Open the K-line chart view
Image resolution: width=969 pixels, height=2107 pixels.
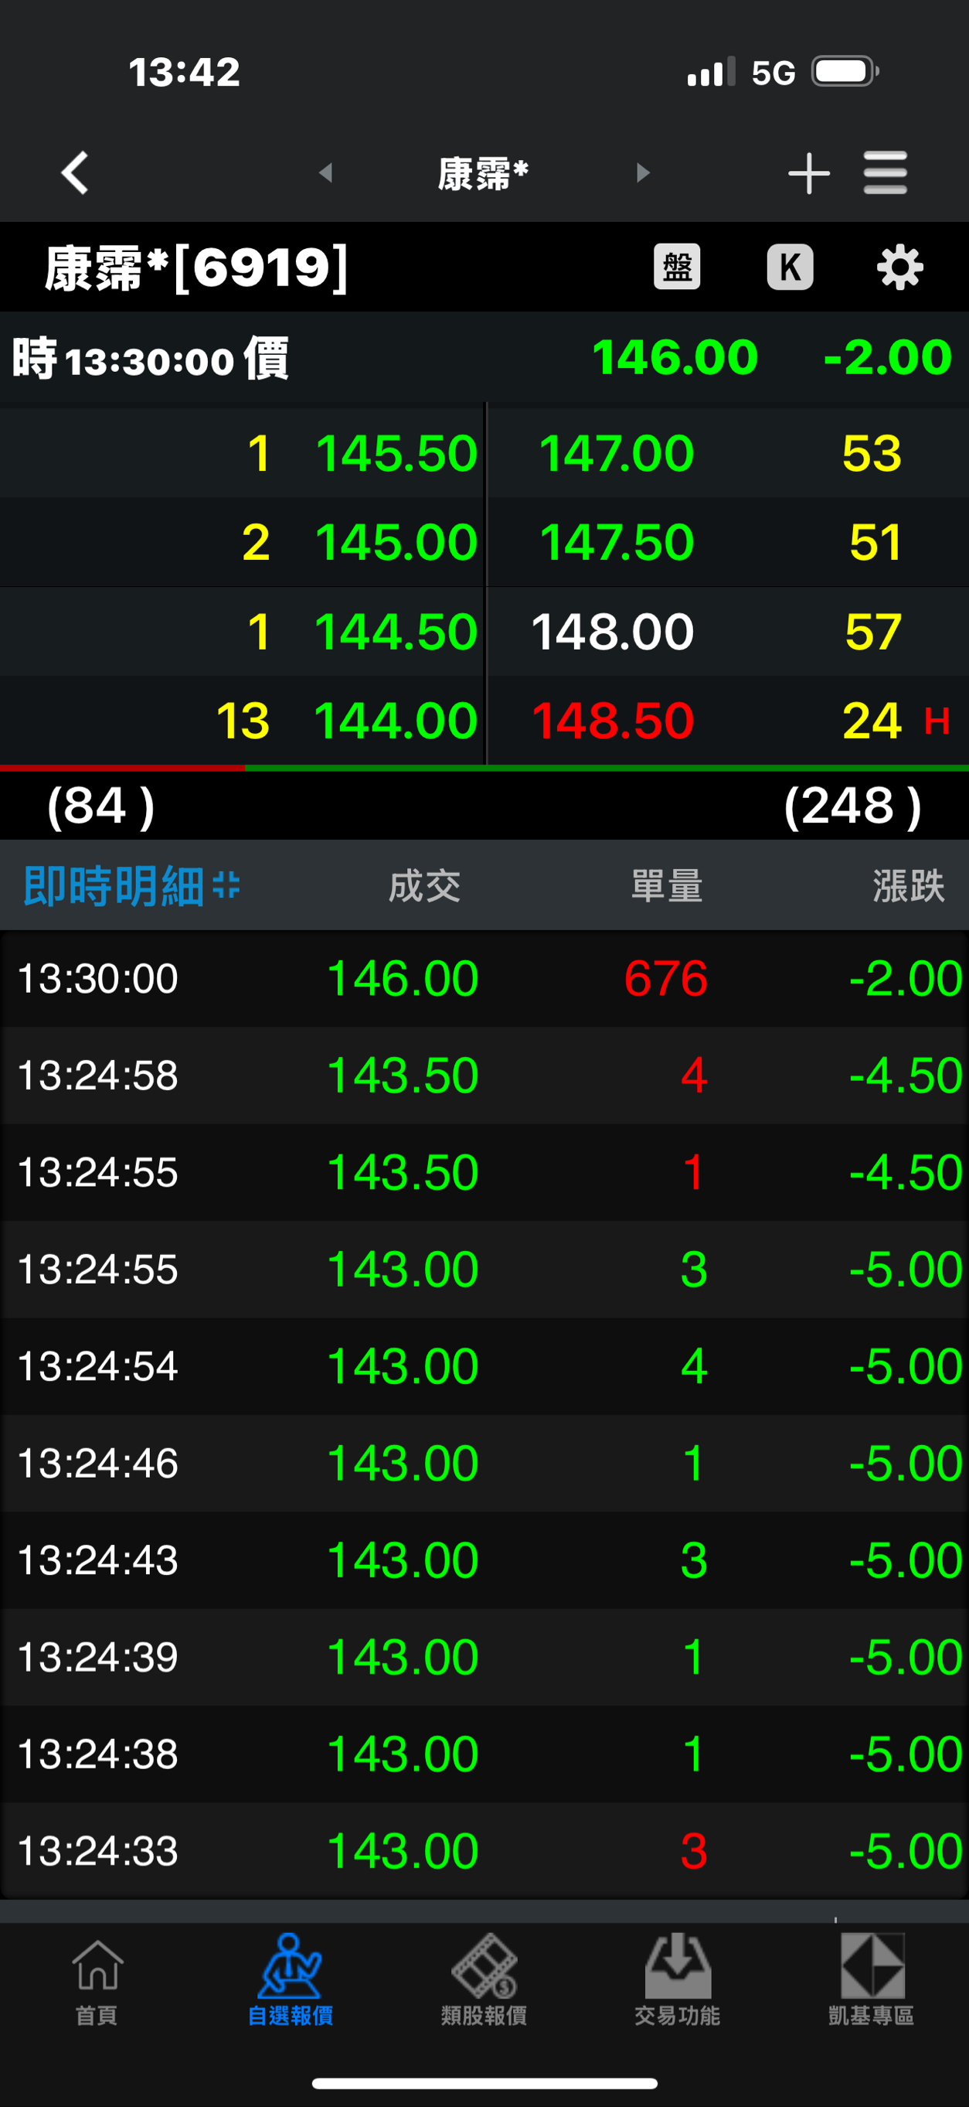coord(790,267)
